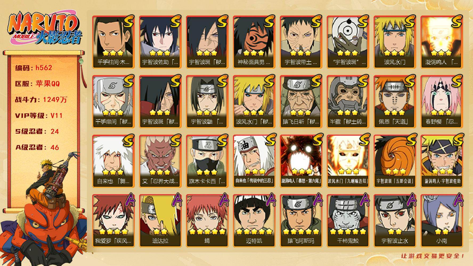Screen dimensions: 473x266
Task: Open the 干柿鬼鲛 ninja card
Action: tap(348, 221)
